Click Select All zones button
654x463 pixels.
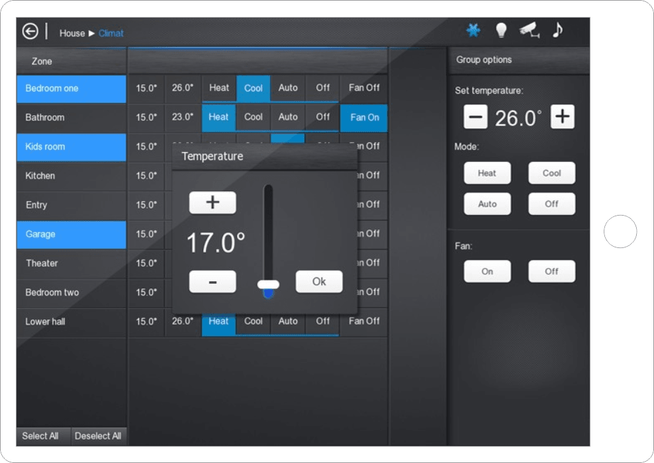pos(40,436)
